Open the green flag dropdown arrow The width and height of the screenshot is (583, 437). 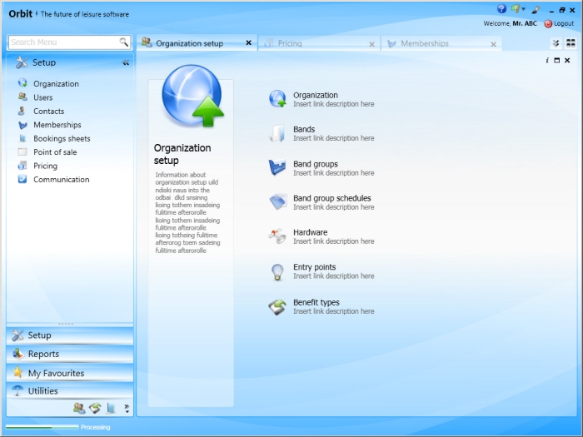524,9
